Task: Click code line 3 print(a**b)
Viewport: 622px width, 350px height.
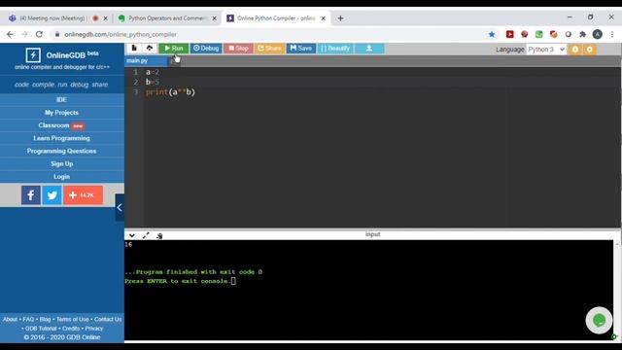Action: (170, 92)
